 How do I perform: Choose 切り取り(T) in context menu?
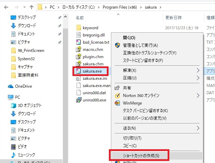pyautogui.click(x=132, y=138)
